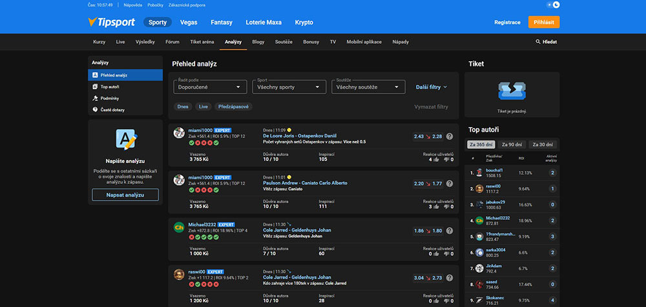The width and height of the screenshot is (646, 307).
Task: Select the Za 90 dní period
Action: point(511,144)
